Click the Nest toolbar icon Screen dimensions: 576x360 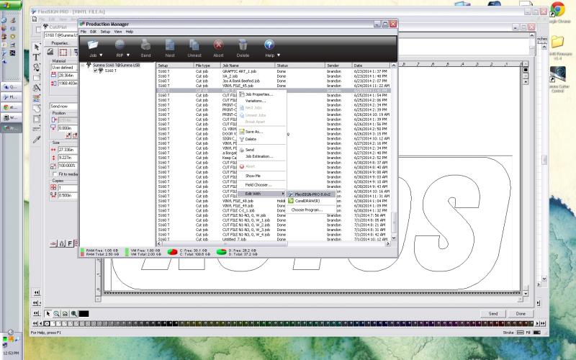(170, 45)
